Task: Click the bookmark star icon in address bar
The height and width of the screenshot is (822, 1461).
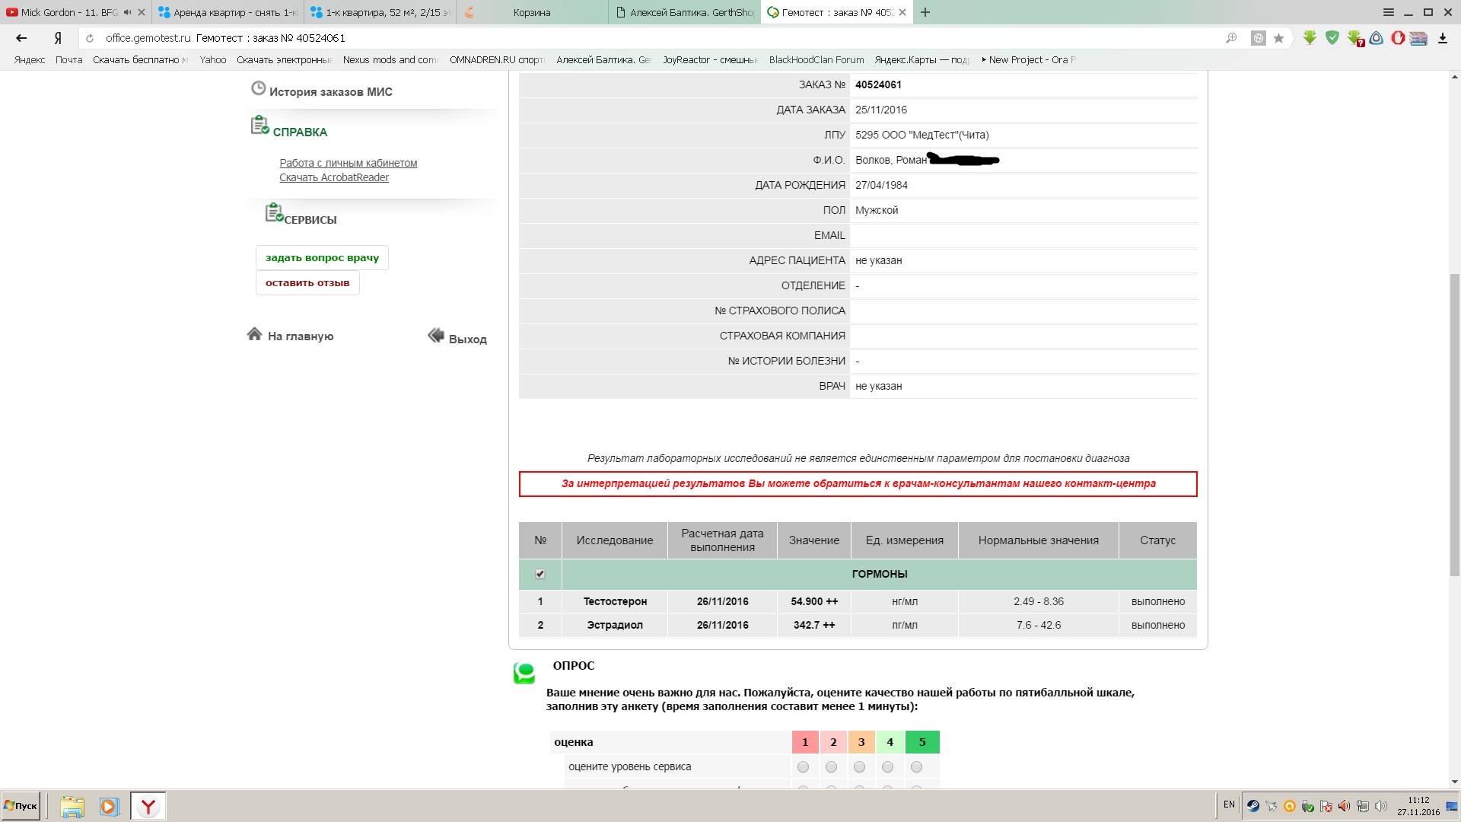Action: tap(1278, 38)
